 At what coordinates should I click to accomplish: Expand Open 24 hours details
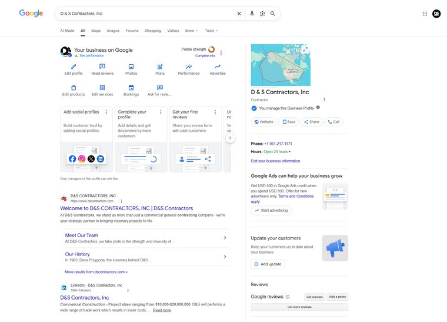coord(277,152)
